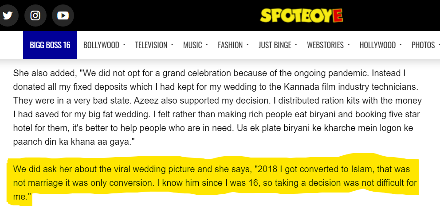The height and width of the screenshot is (208, 440).
Task: Open the Music menu item
Action: coord(192,45)
